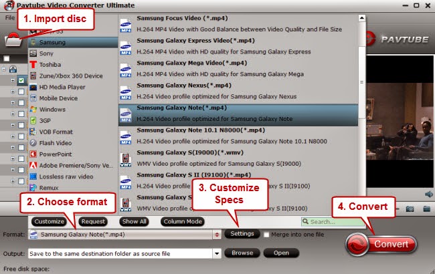Open Adobe Premiere/Sony Vegas category
The height and width of the screenshot is (274, 435).
pyautogui.click(x=73, y=165)
